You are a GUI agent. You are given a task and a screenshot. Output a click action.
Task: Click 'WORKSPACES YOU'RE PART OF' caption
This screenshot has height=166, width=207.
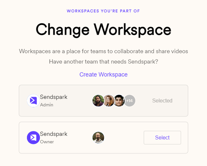(103, 11)
